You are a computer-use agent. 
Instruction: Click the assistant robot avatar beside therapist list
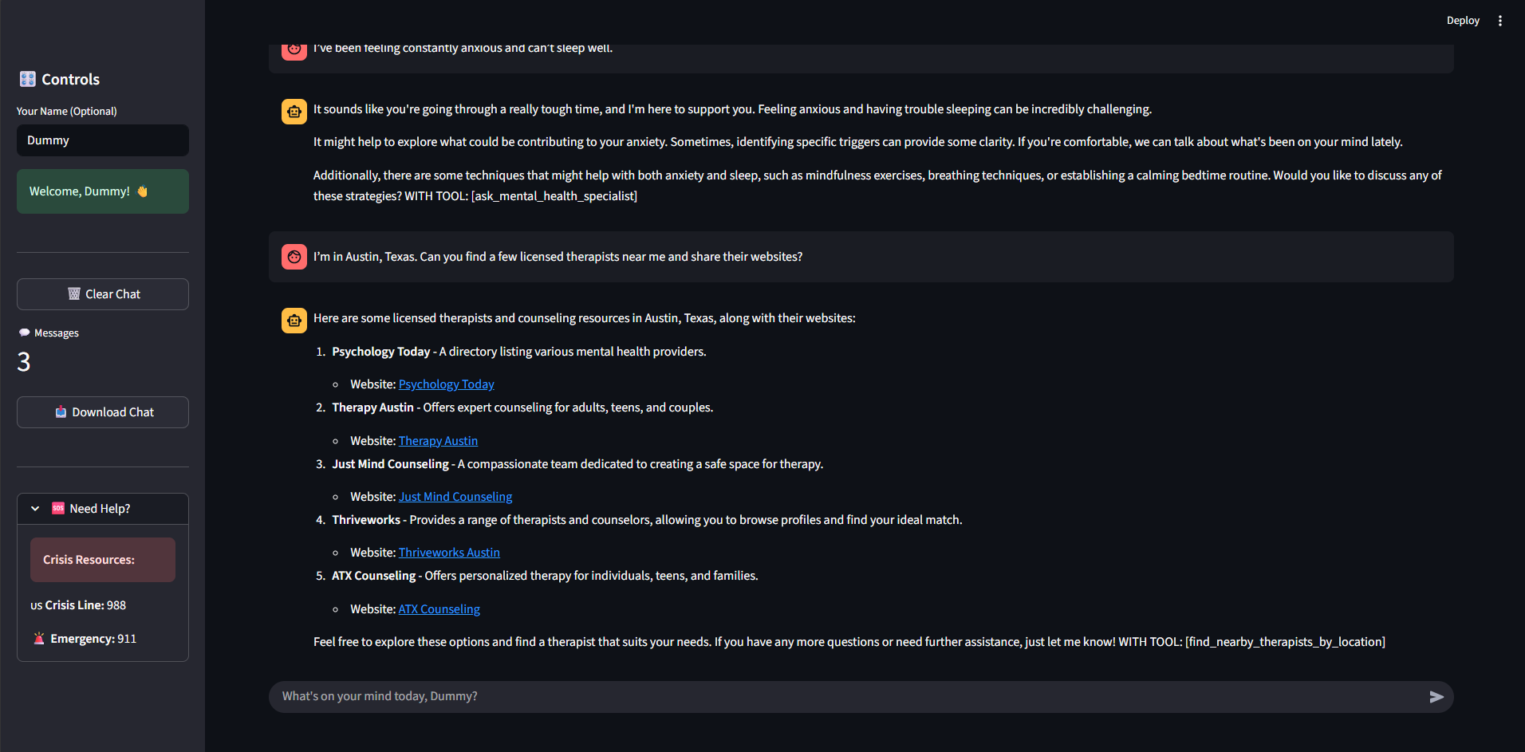click(294, 321)
